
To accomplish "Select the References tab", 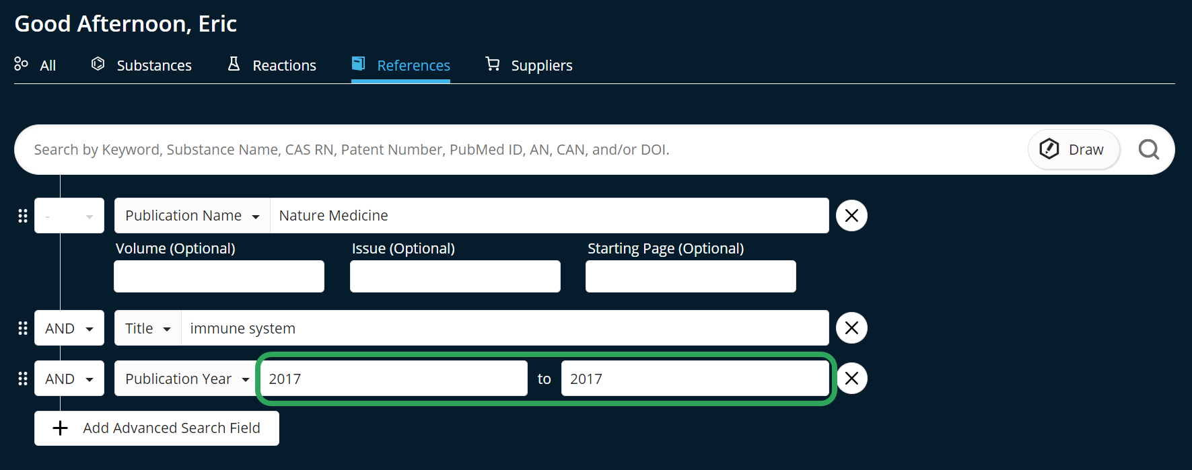I will click(x=400, y=65).
